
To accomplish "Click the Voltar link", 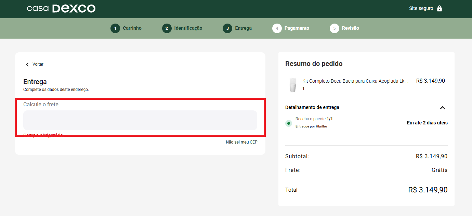I will click(38, 64).
